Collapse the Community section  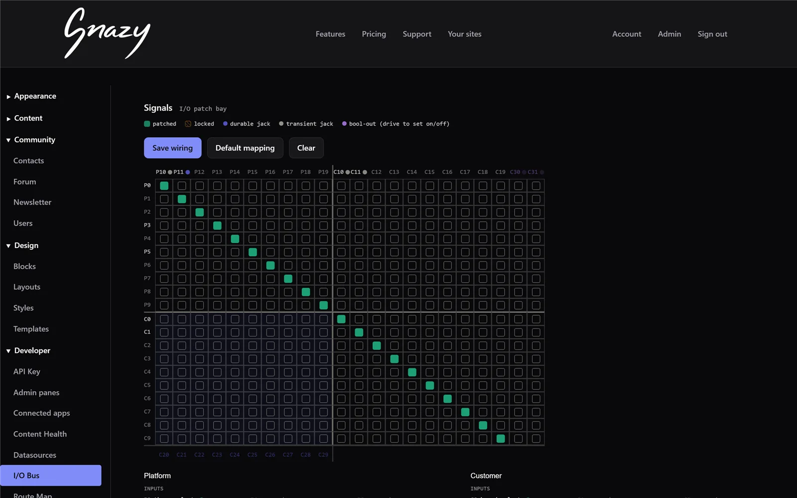point(30,139)
